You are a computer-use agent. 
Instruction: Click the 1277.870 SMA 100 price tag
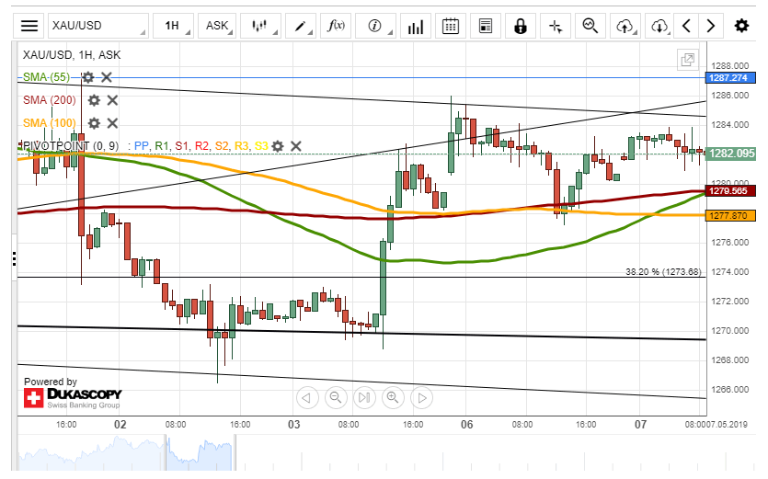pos(729,215)
